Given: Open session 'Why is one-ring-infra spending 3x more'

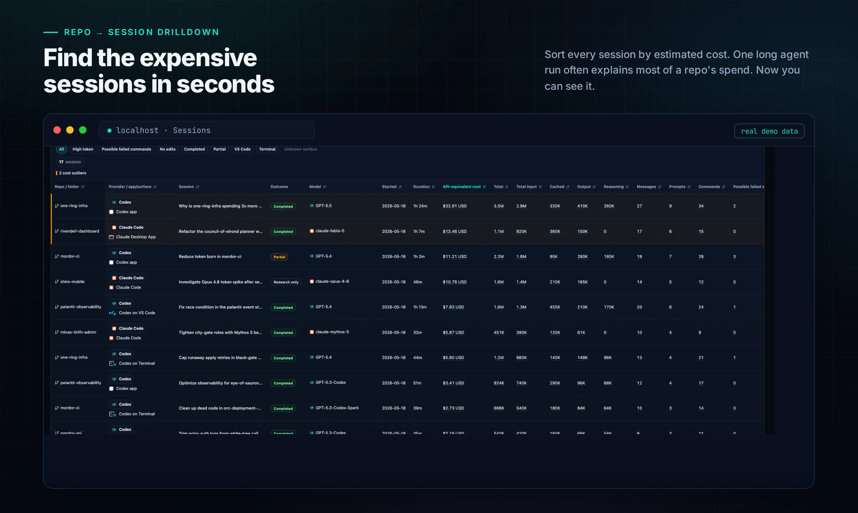Looking at the screenshot, I should point(220,206).
